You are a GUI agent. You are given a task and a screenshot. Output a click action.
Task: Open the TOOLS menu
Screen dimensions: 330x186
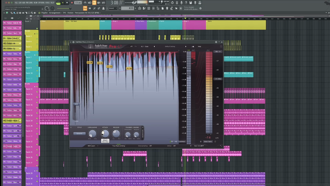[48, 3]
